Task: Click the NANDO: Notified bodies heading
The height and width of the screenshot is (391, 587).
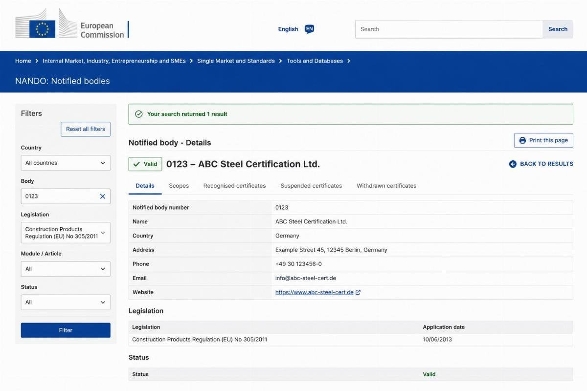Action: coord(63,81)
